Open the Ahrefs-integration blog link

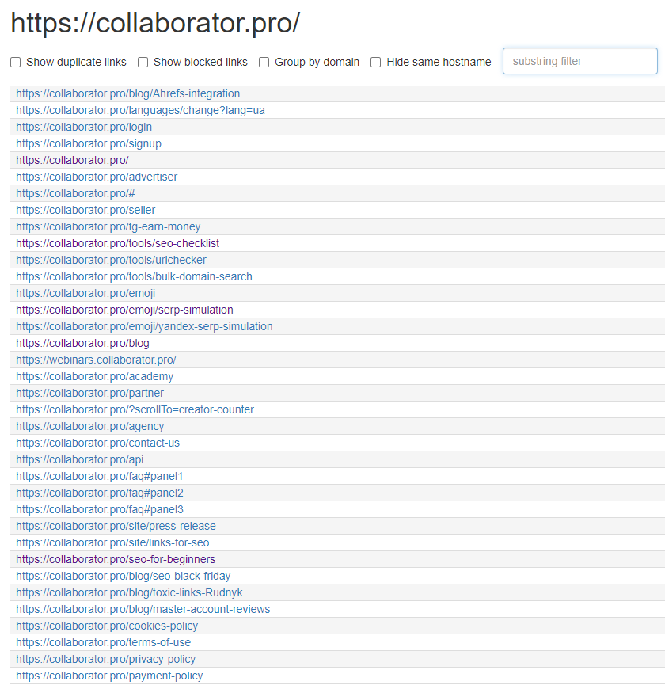click(x=127, y=93)
